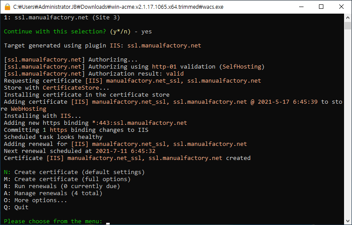Click the wacs.exe path in title bar

[119, 7]
